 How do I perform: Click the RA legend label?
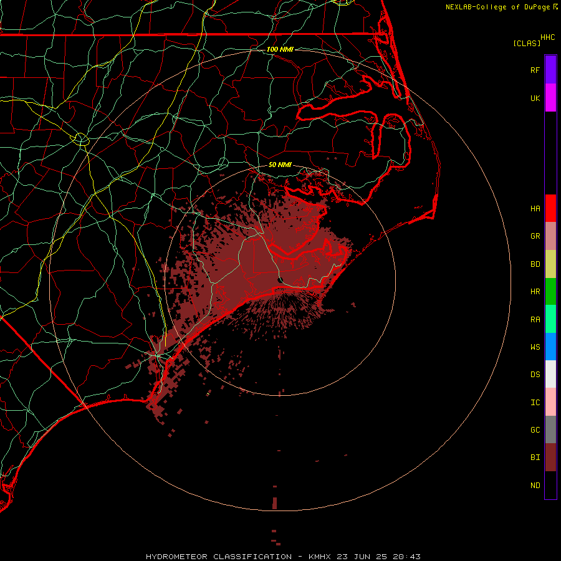[535, 320]
